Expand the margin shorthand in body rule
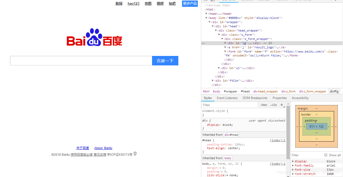The height and width of the screenshot is (177, 343). tap(221, 168)
